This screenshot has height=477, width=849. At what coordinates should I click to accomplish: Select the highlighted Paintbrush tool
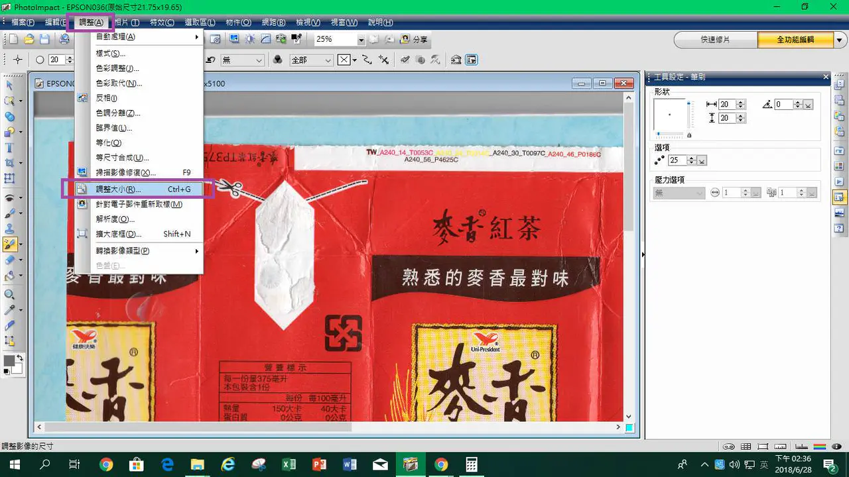click(x=9, y=244)
